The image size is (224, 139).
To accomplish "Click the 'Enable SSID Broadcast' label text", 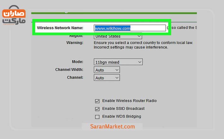I will 123,108.
